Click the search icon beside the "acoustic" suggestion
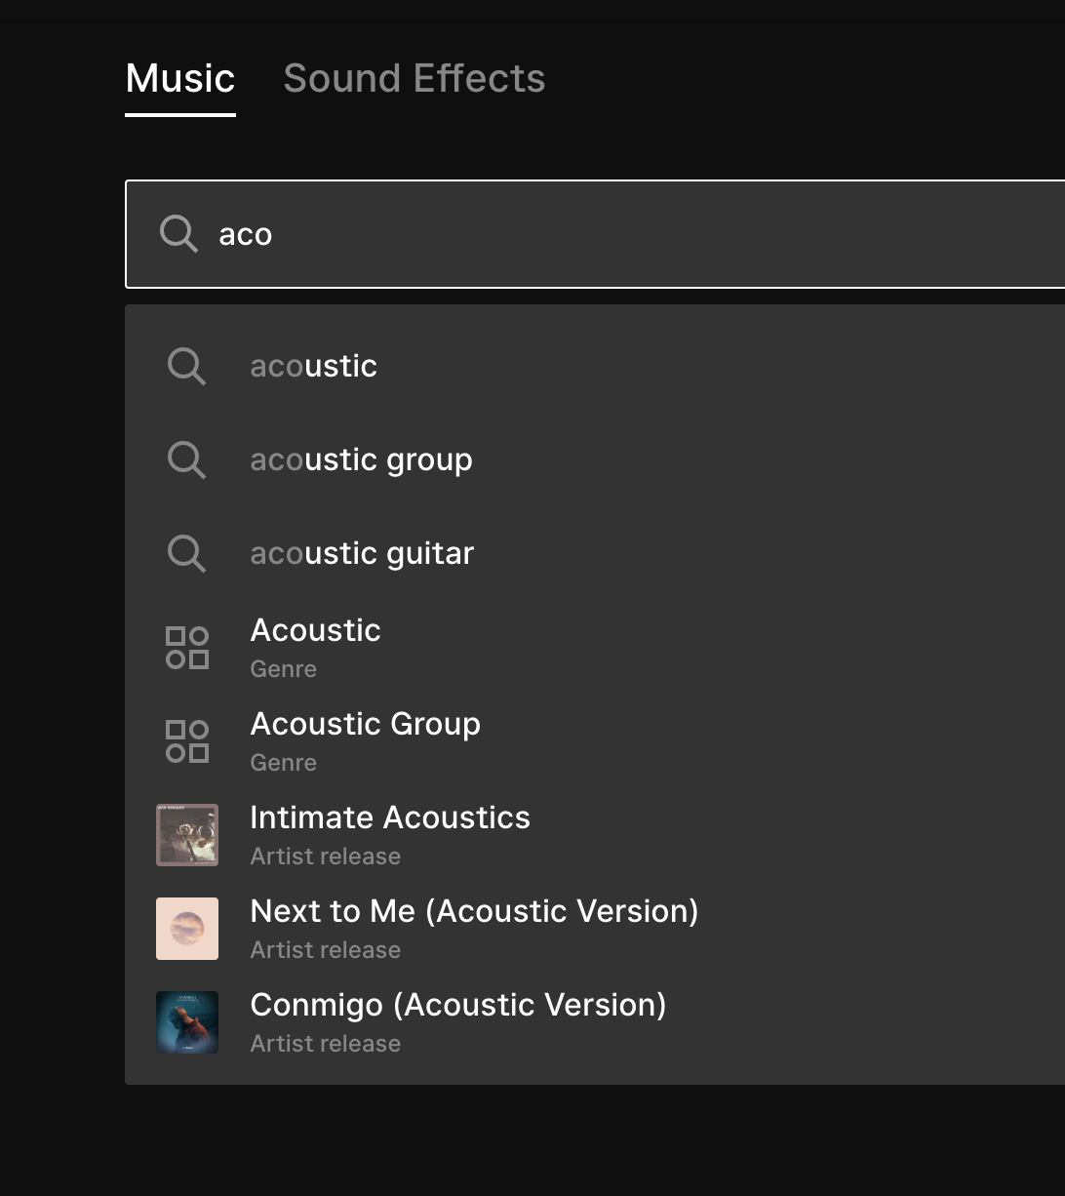Viewport: 1065px width, 1196px height. pos(186,367)
